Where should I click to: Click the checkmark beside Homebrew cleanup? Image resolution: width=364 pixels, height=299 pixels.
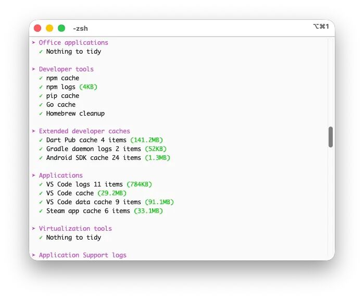coord(41,114)
